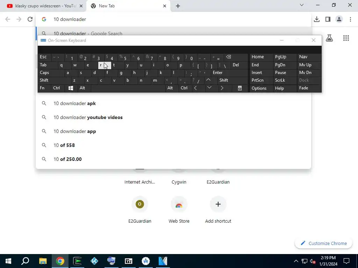358x268 pixels.
Task: Toggle Caps lock on On-Screen Keyboard
Action: click(x=51, y=73)
